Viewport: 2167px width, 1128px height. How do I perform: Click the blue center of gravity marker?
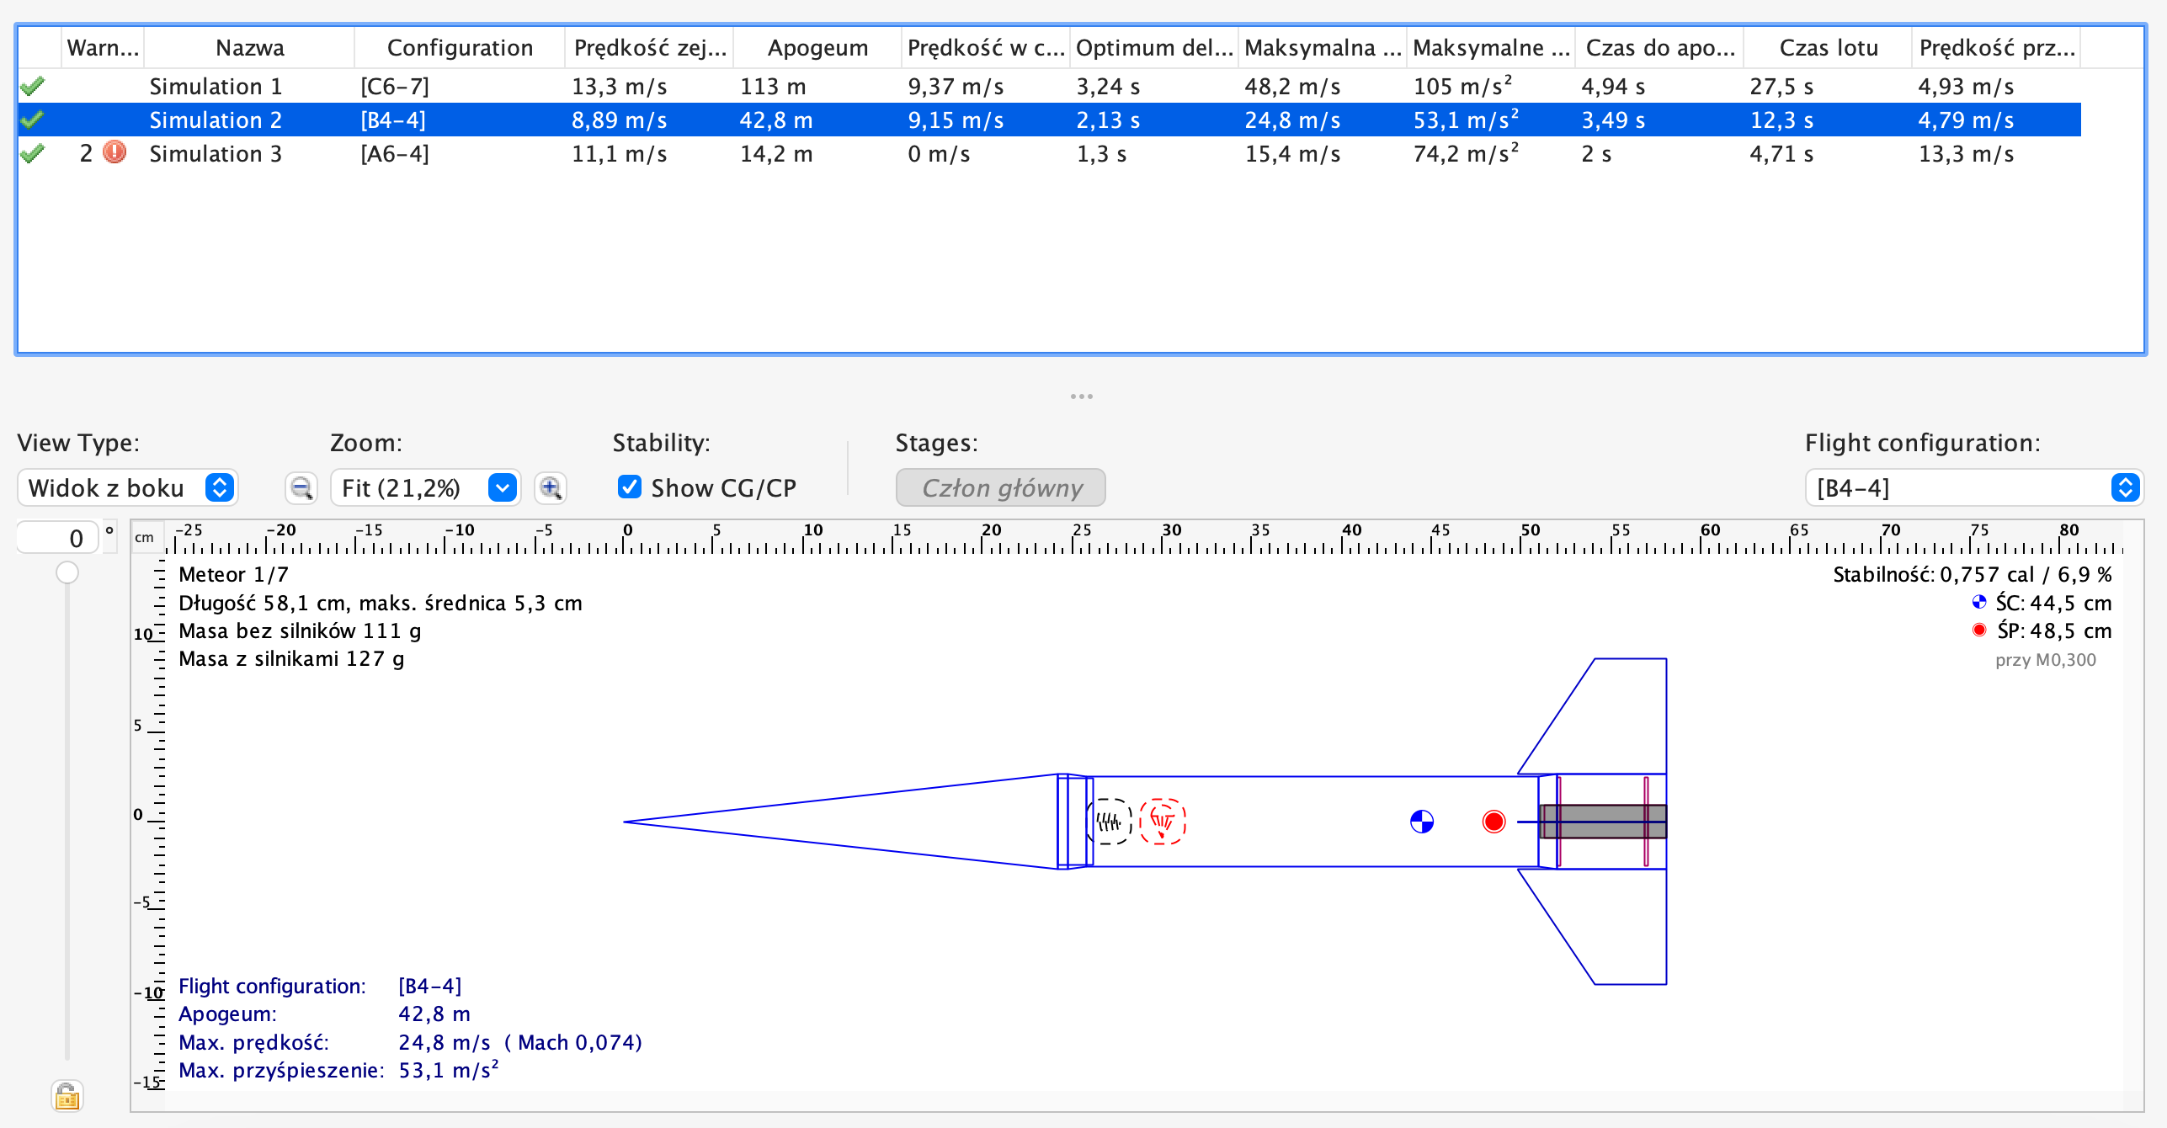point(1421,822)
